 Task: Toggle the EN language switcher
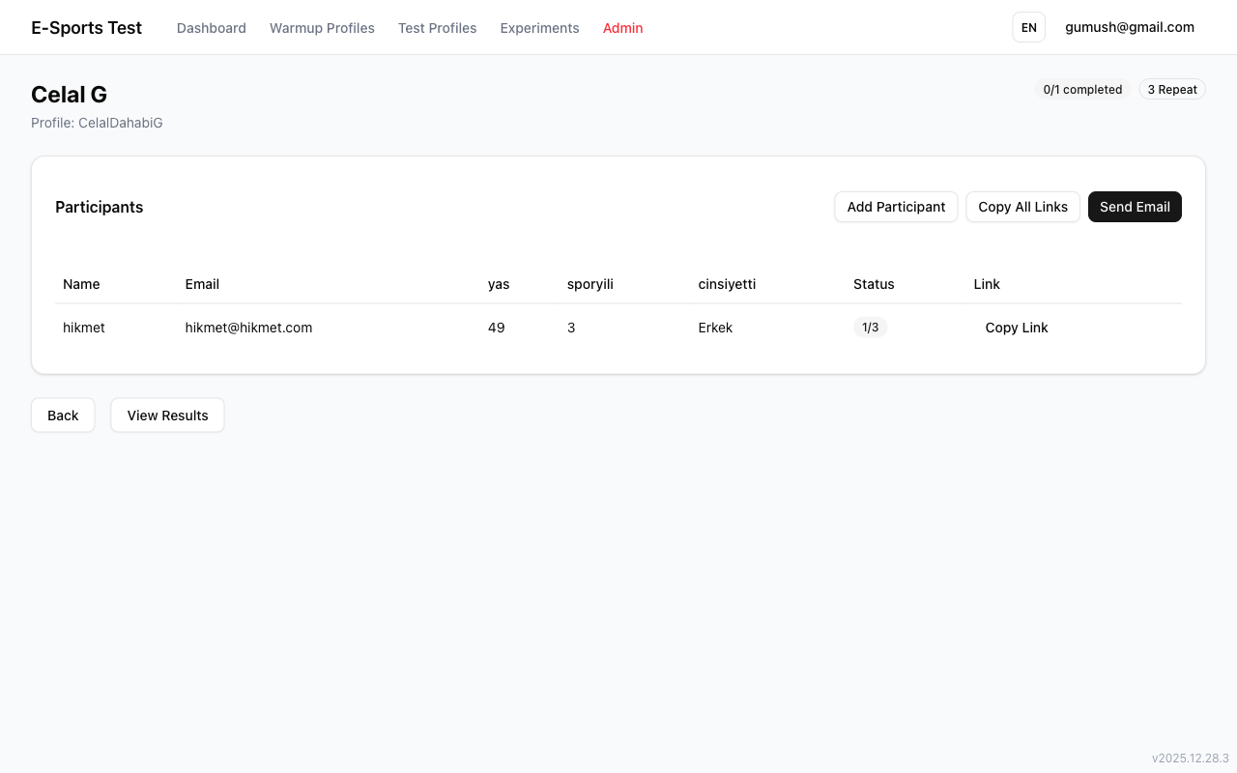click(x=1028, y=28)
